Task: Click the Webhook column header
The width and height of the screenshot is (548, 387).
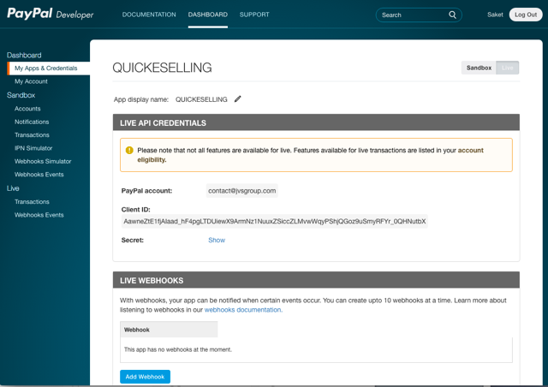Action: [x=169, y=330]
